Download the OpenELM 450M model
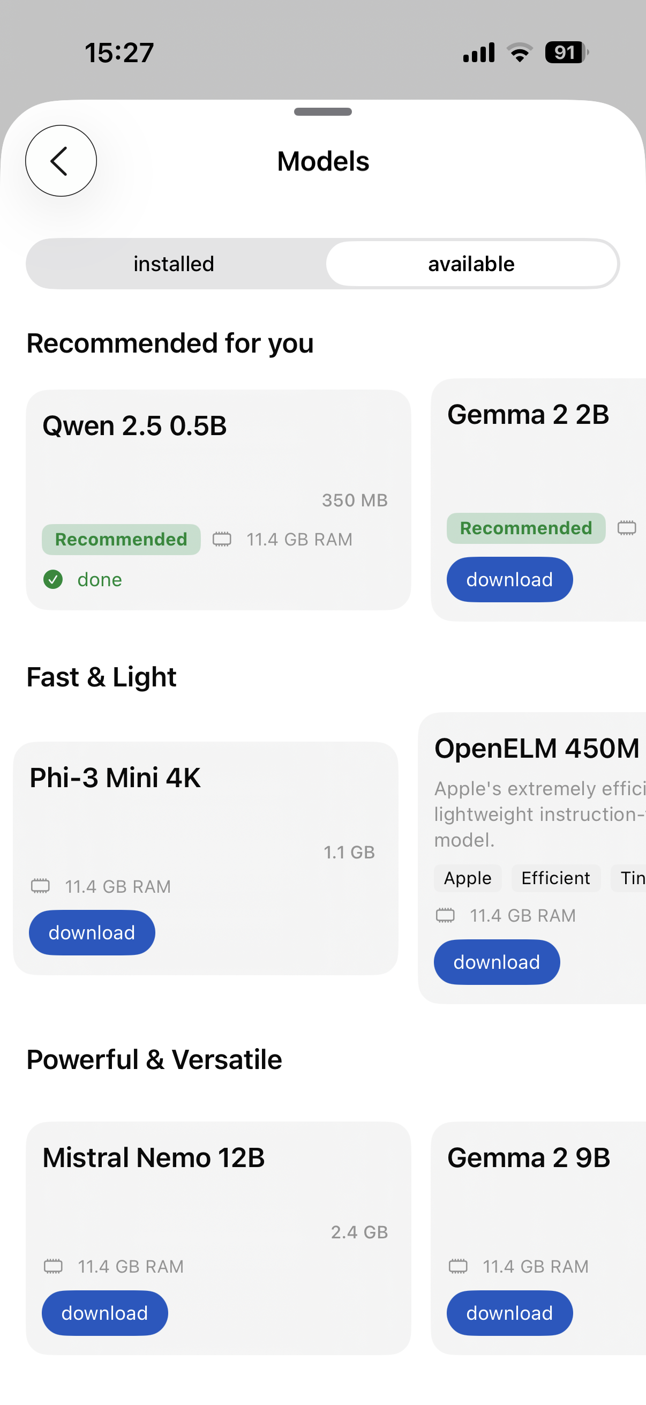Screen dimensions: 646x1405 tap(496, 962)
